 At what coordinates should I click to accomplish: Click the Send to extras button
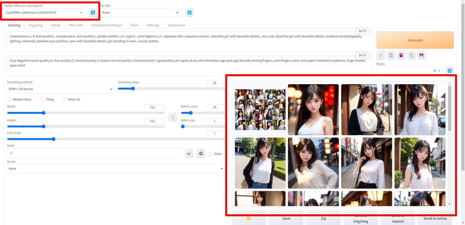pos(435,218)
